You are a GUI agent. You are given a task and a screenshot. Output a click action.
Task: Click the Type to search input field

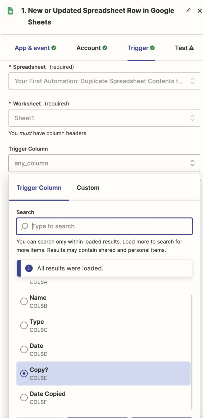pos(104,226)
